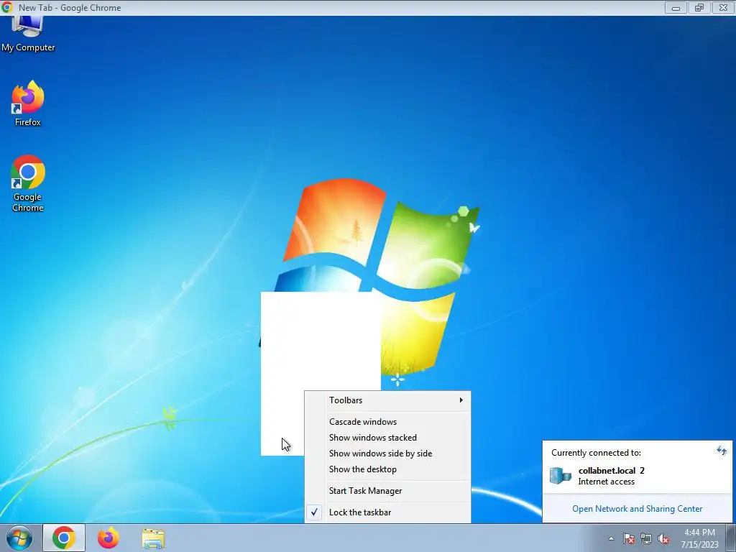Restore down the Chrome window
The width and height of the screenshot is (736, 552).
point(699,7)
